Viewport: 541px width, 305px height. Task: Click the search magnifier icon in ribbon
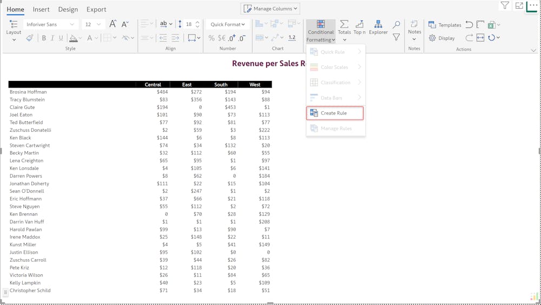click(397, 24)
